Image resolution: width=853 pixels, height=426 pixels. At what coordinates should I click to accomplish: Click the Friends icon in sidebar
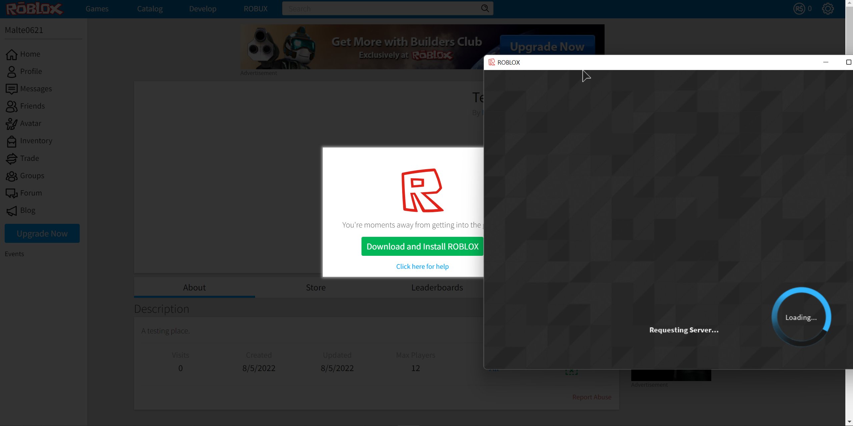click(x=12, y=106)
